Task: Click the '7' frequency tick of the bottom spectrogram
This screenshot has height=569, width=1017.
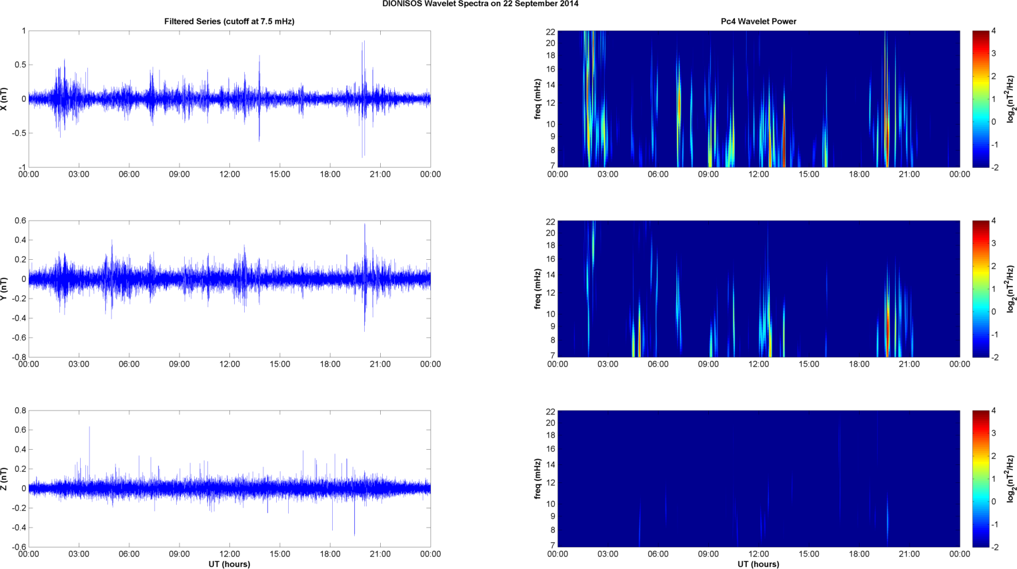Action: (x=552, y=546)
